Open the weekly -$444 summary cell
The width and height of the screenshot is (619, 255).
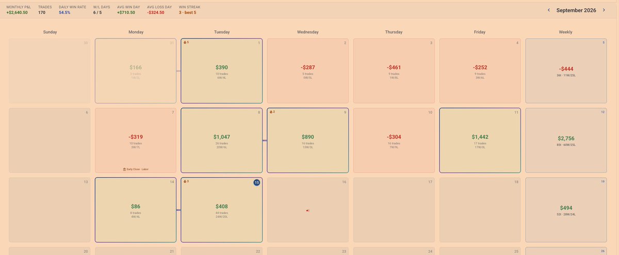click(566, 71)
